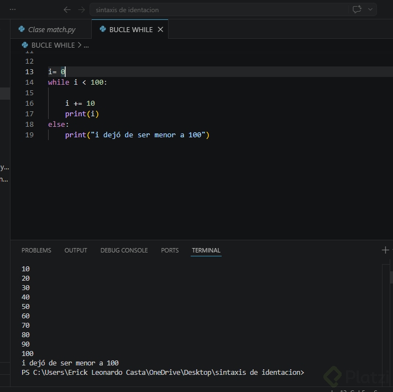
Task: Select the BUCLE WHILE tab
Action: tap(130, 29)
